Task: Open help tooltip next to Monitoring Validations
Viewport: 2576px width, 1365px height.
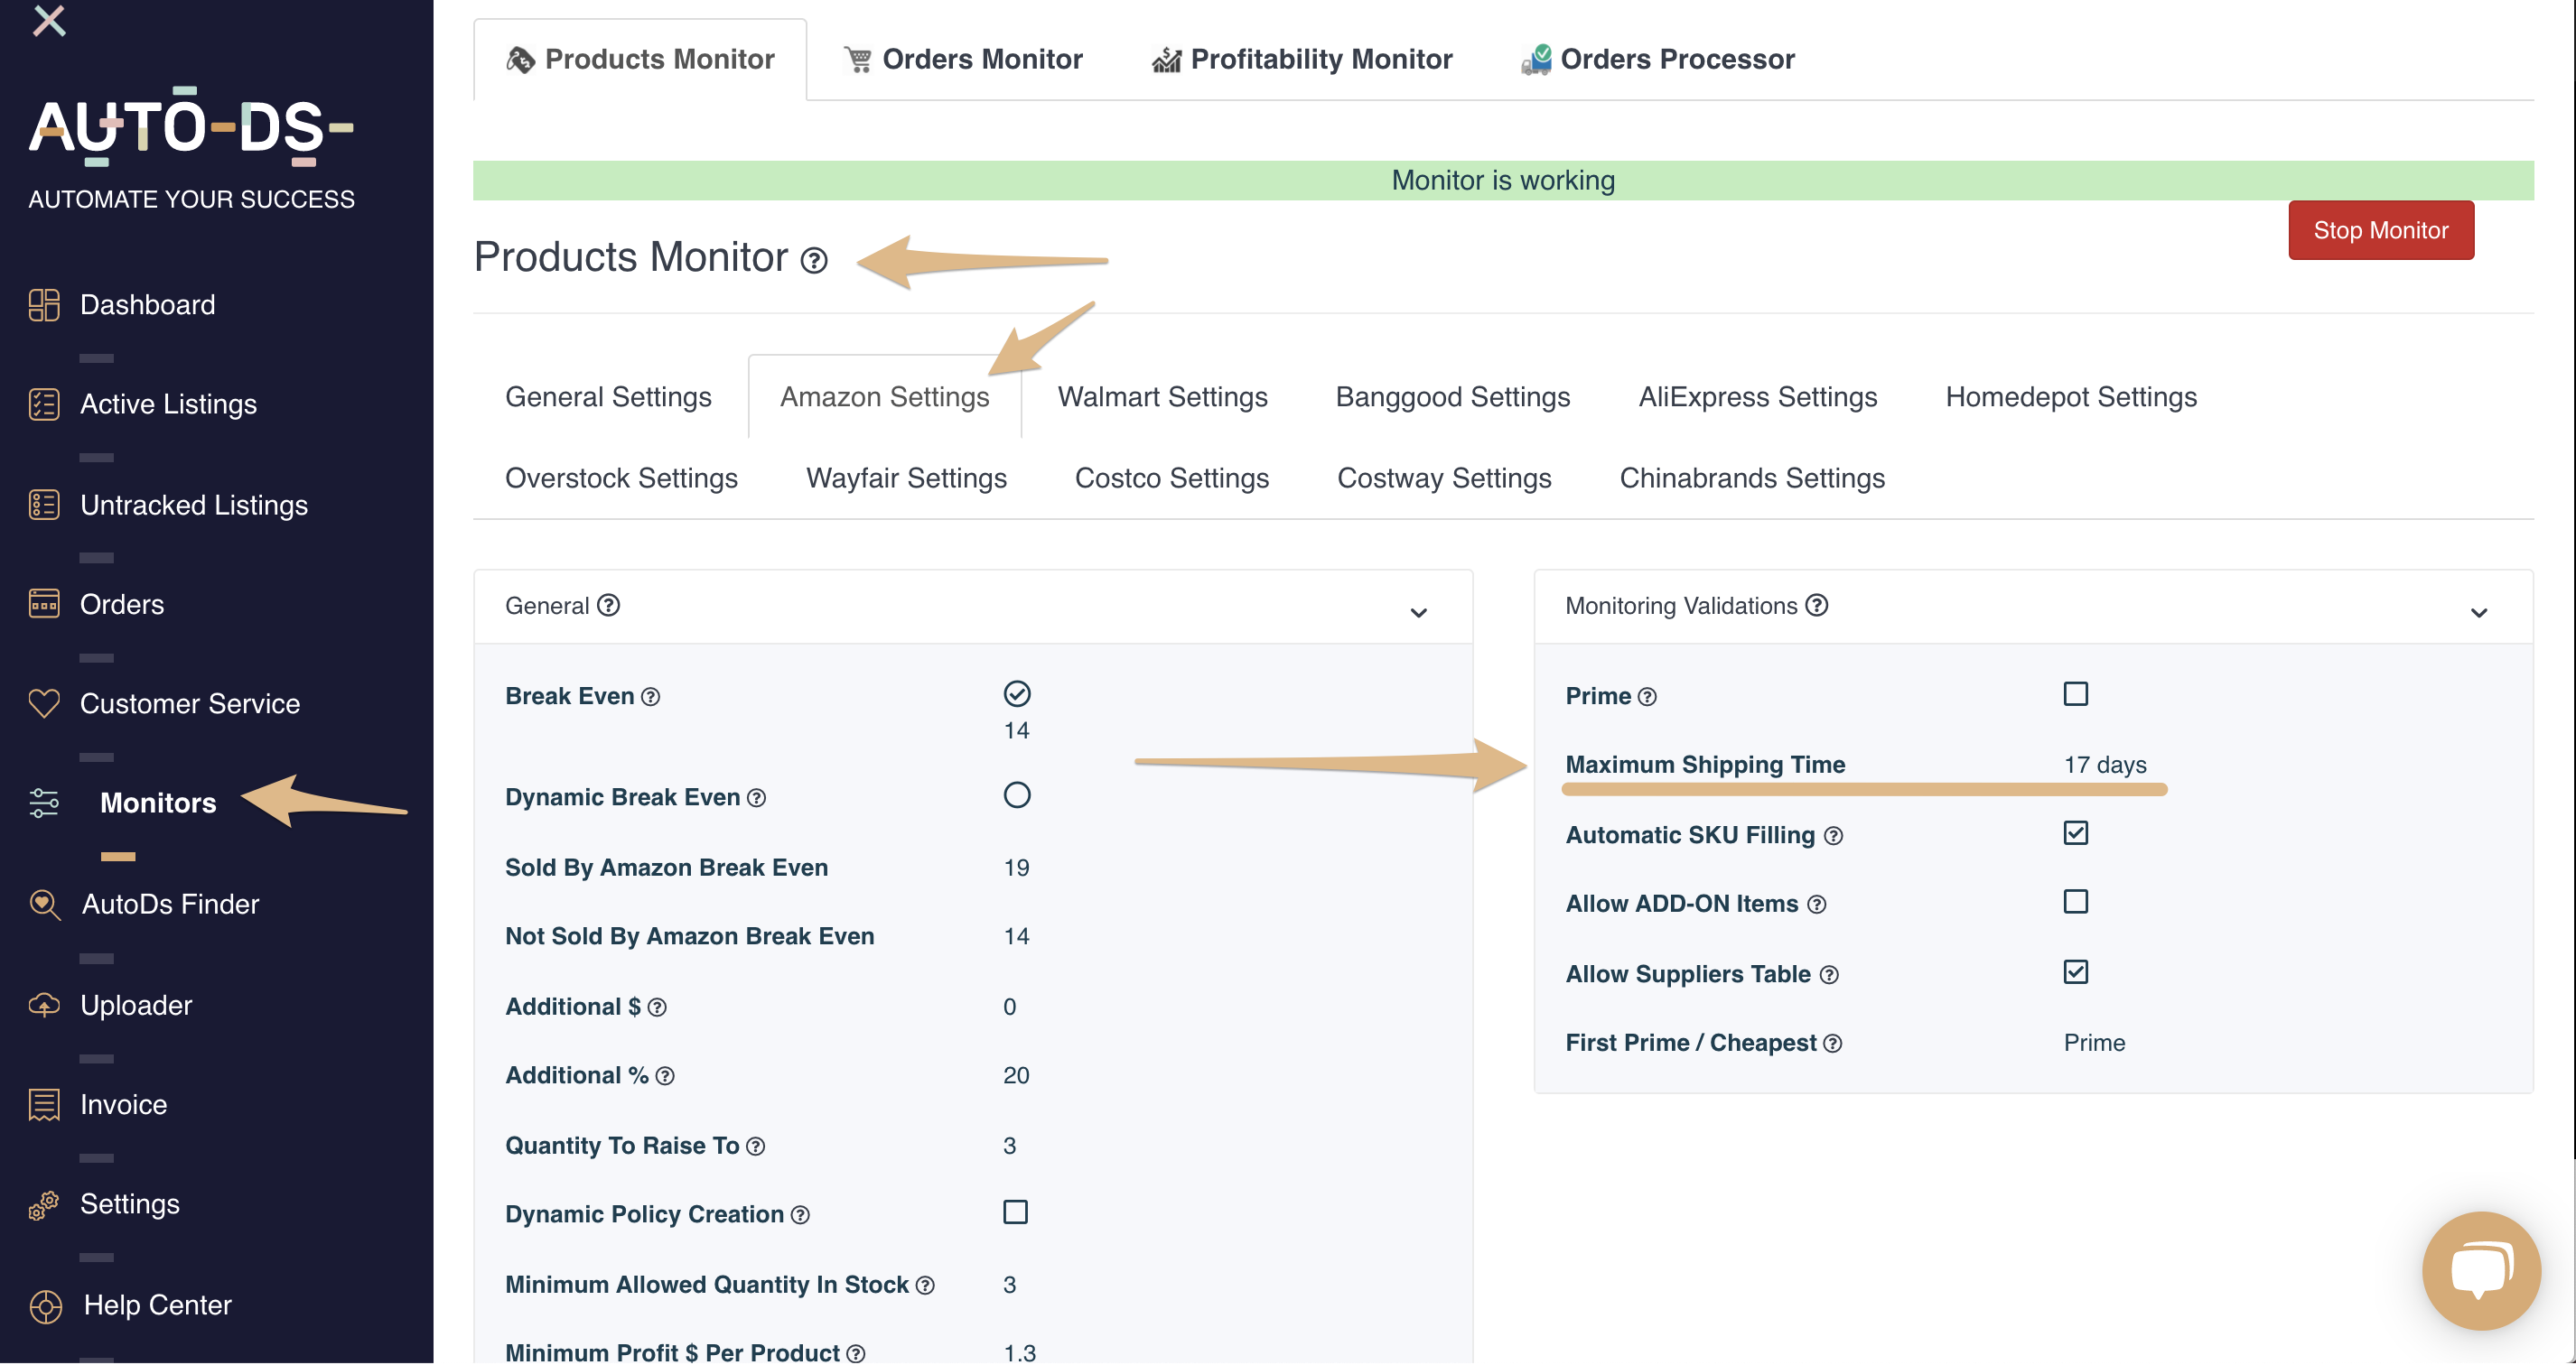Action: [1817, 606]
